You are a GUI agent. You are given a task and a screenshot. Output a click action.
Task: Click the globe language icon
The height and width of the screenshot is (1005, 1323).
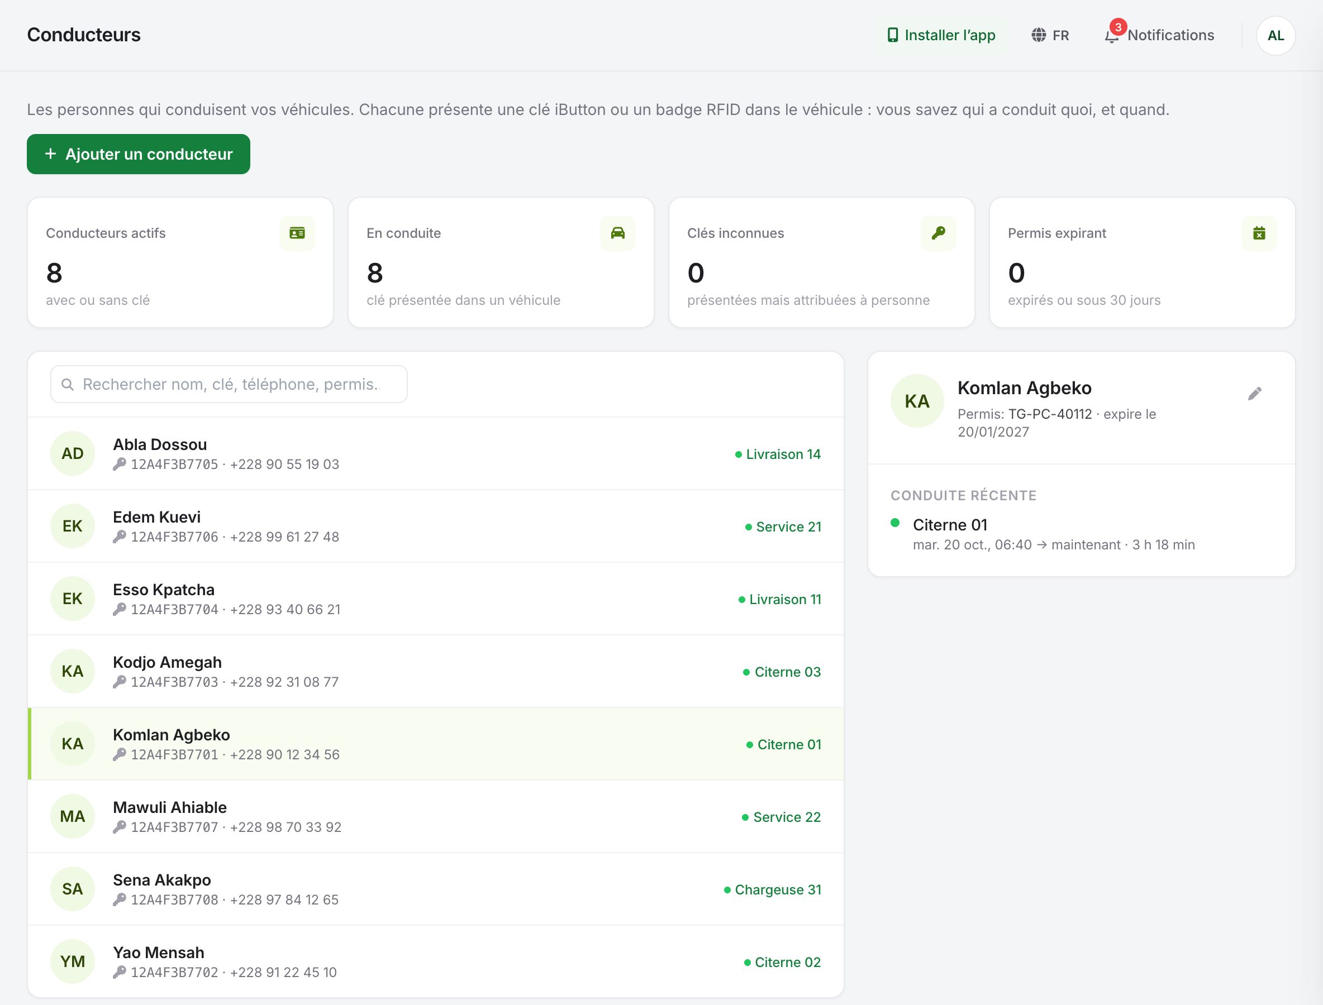click(1039, 35)
